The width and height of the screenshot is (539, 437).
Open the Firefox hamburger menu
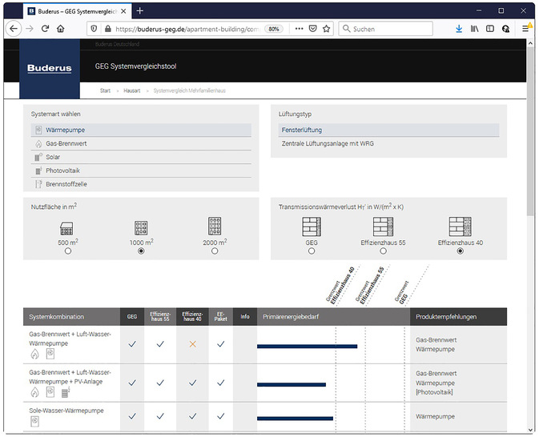tap(525, 29)
